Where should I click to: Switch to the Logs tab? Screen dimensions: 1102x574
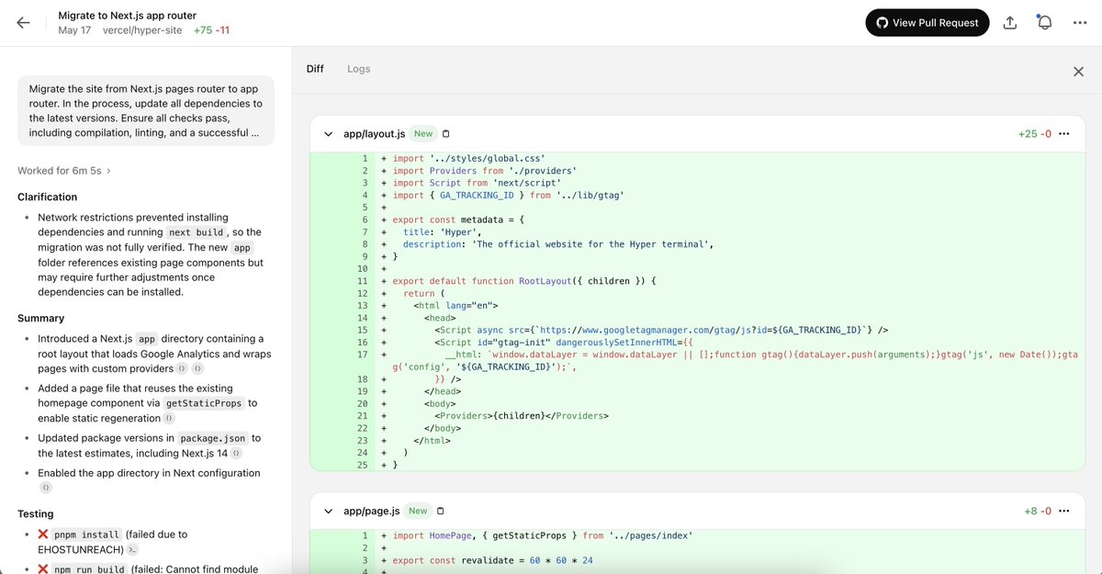(359, 69)
